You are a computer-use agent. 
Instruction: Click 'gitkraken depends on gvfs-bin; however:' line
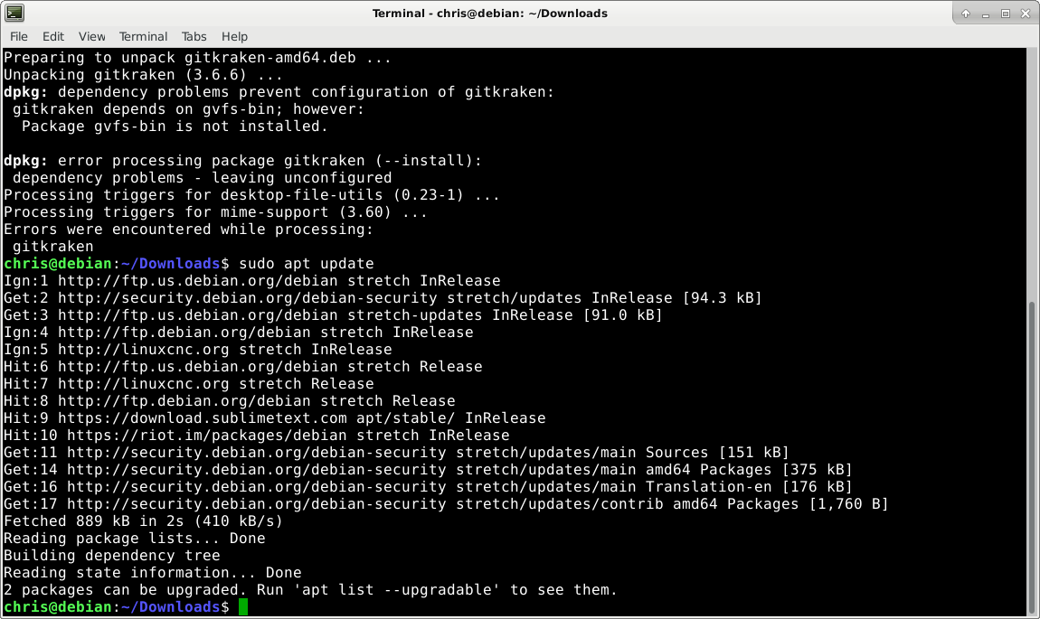pos(188,109)
